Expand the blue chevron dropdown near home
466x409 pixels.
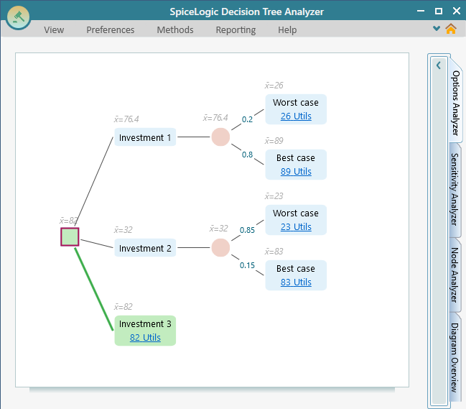[437, 29]
